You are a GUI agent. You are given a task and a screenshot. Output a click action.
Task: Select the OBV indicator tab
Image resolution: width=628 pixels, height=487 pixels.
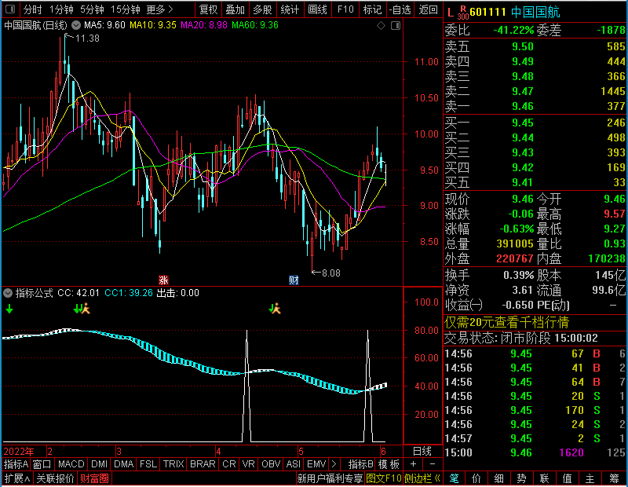pos(271,464)
